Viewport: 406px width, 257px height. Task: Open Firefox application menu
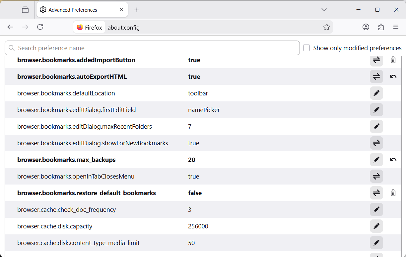(x=396, y=27)
